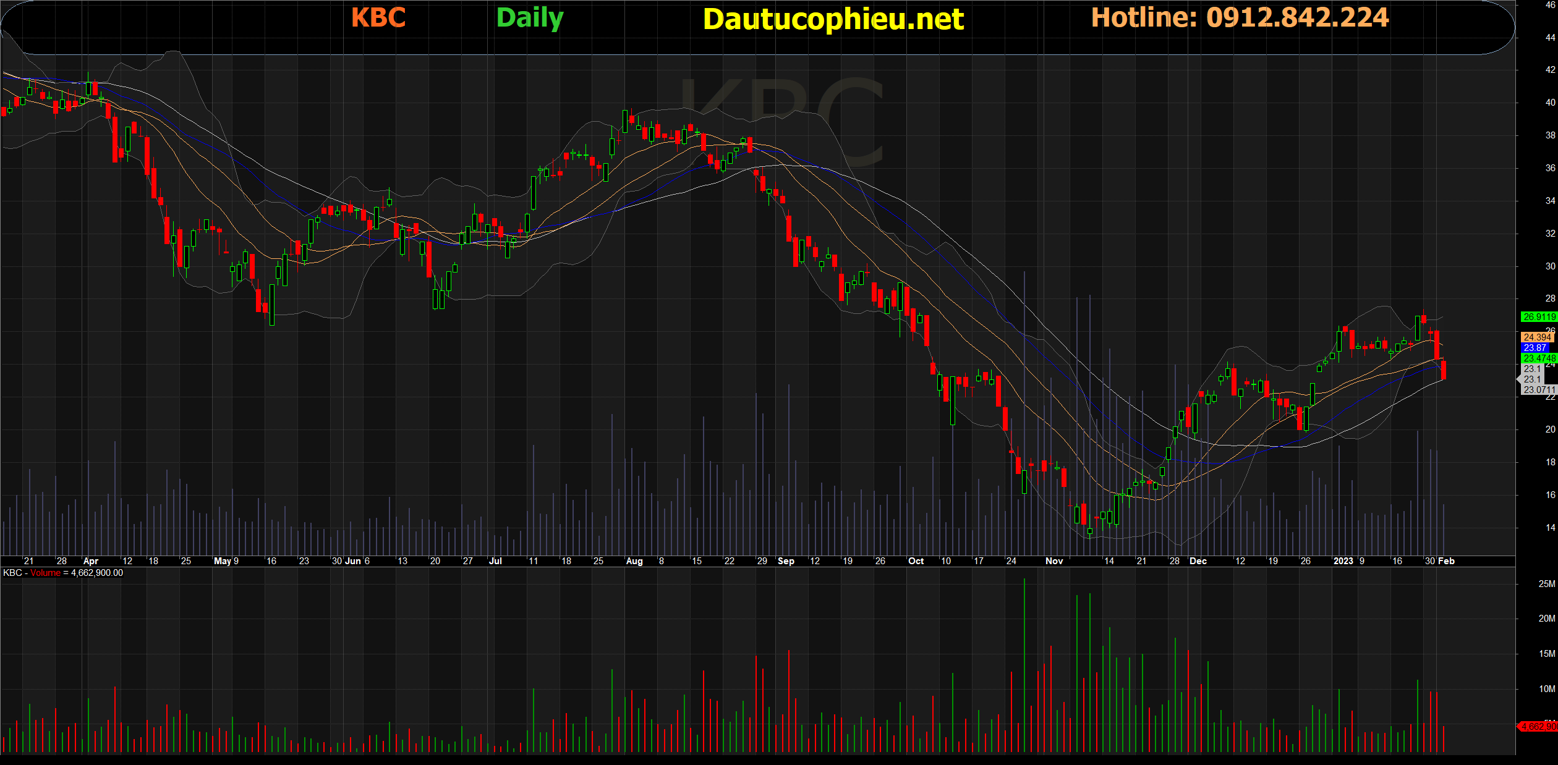Click the 25M volume axis label
1558x765 pixels.
click(1547, 584)
